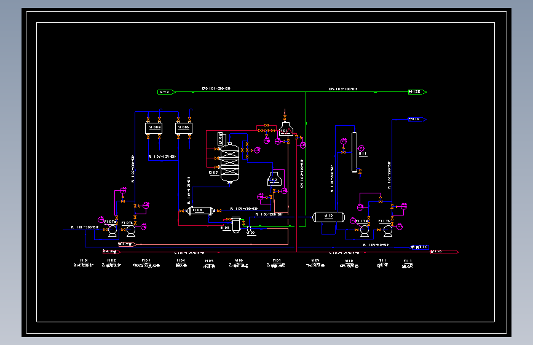
Task: Select the left pump of the left pair
Action: [113, 231]
